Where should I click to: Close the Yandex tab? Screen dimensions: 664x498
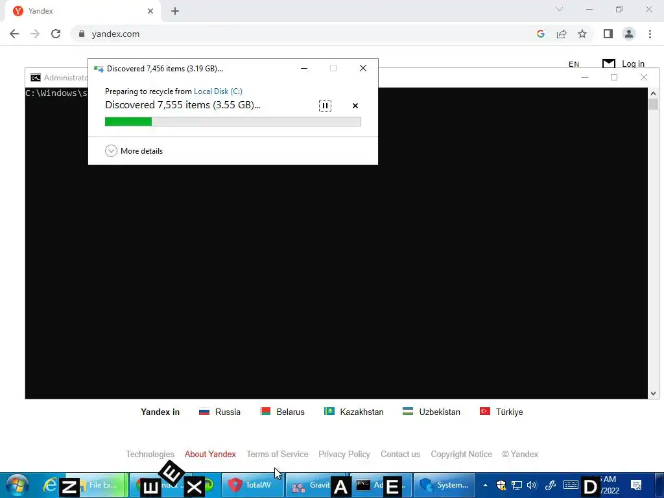150,11
